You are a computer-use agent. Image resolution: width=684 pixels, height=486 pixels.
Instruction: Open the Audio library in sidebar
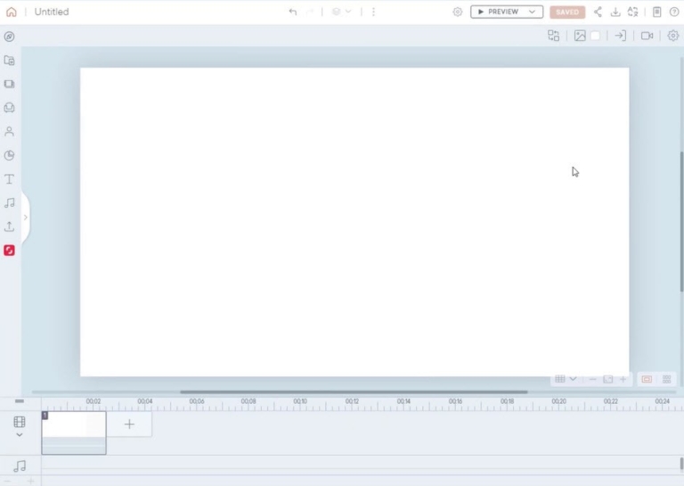[9, 202]
